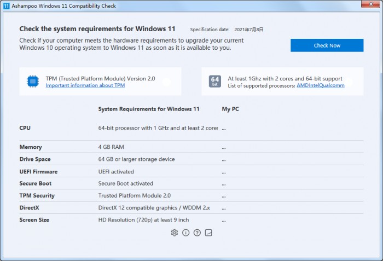Click the sticky note icon at bottom
This screenshot has height=261, width=383.
[x=208, y=233]
